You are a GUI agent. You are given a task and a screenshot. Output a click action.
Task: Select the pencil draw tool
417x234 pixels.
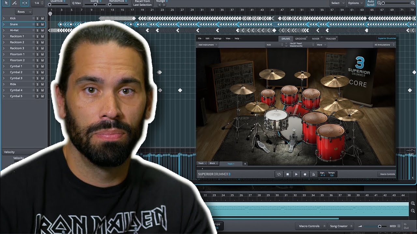15,3
